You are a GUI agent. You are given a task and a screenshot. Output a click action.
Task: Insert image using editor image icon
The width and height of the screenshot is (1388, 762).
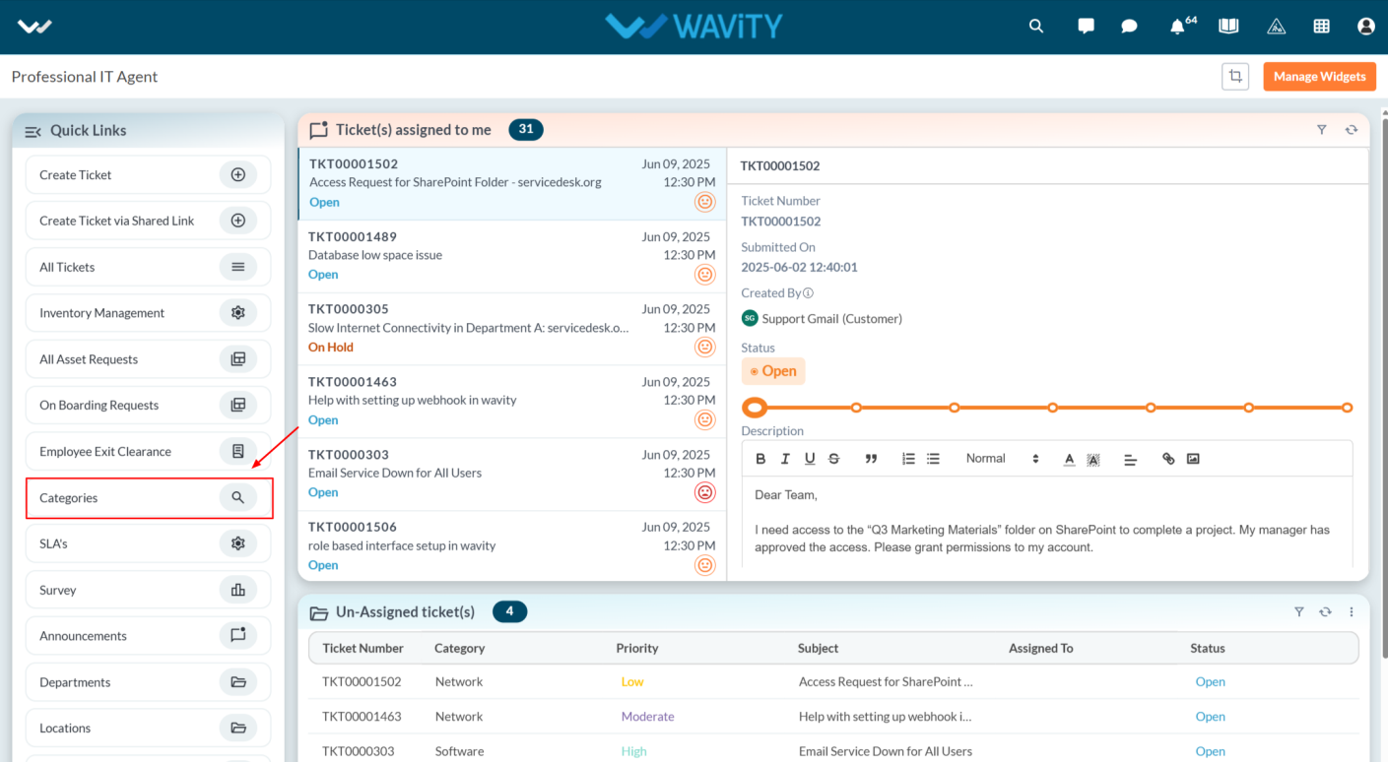pyautogui.click(x=1193, y=459)
